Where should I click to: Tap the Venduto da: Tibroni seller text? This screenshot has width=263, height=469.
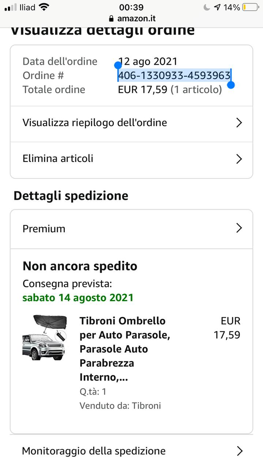pos(120,406)
